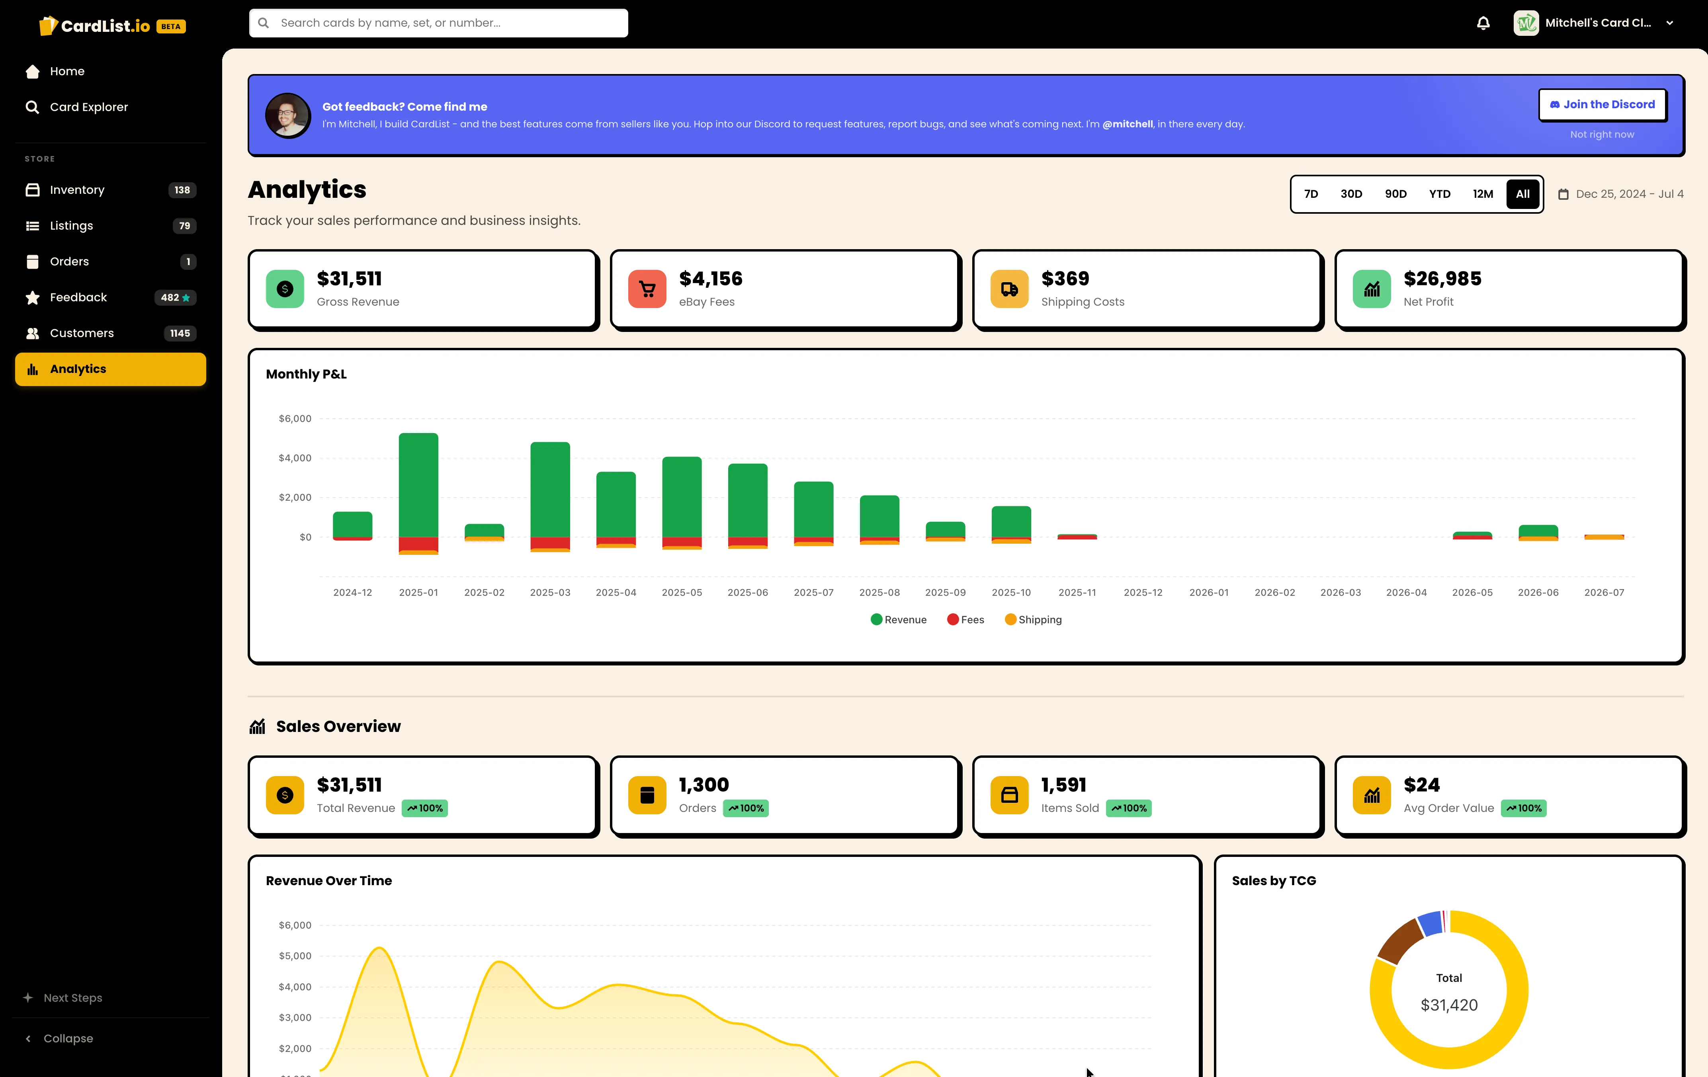Viewport: 1708px width, 1077px height.
Task: Click the "Revenue Over Time" chart title
Action: (x=328, y=881)
